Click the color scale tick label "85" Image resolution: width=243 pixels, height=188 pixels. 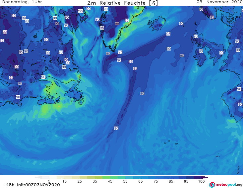171,181
